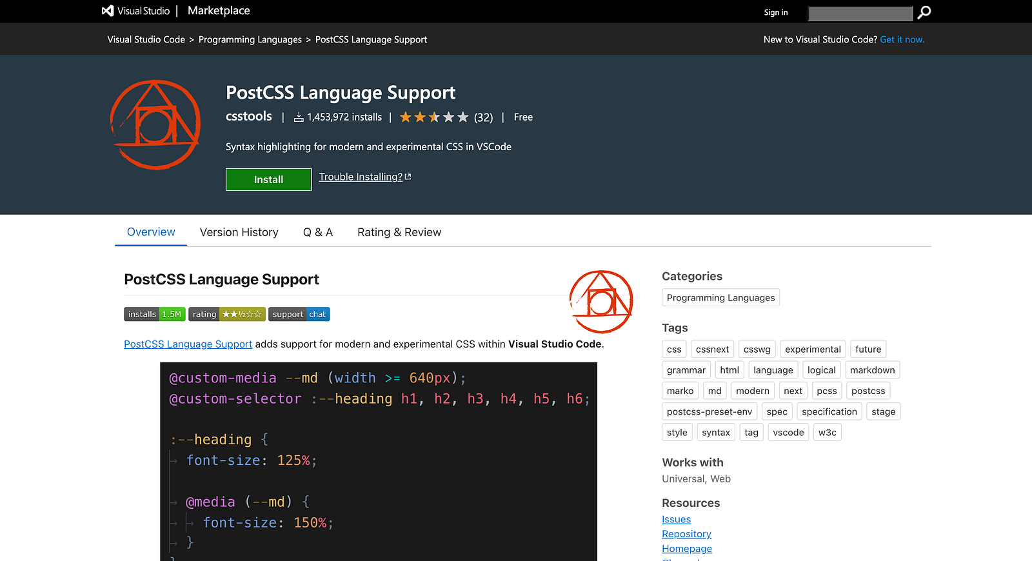Click the style tag
The image size is (1032, 561).
pyautogui.click(x=677, y=432)
